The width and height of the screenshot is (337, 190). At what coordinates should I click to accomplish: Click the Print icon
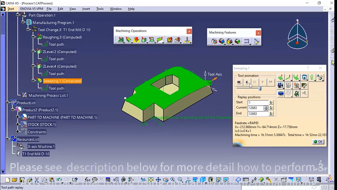[29, 180]
